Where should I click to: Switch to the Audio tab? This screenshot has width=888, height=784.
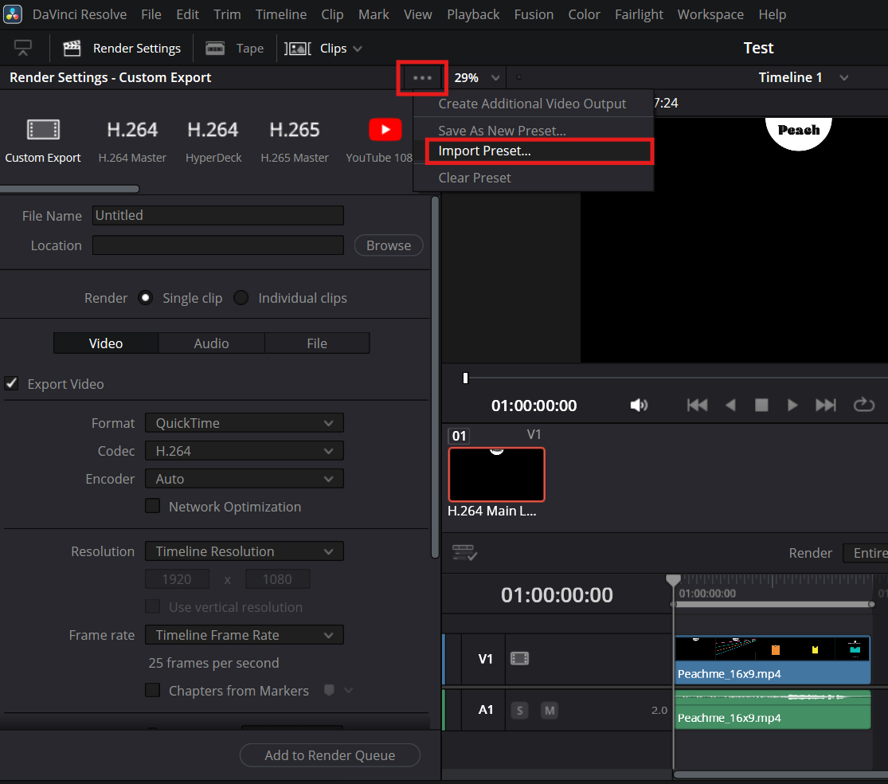click(x=211, y=343)
